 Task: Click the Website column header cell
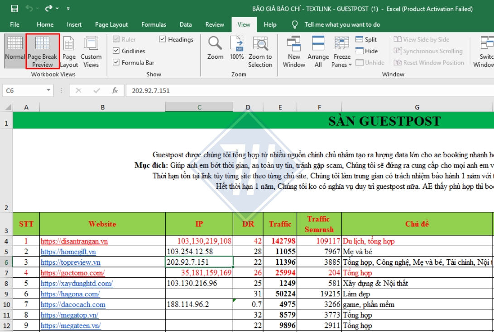pyautogui.click(x=102, y=224)
